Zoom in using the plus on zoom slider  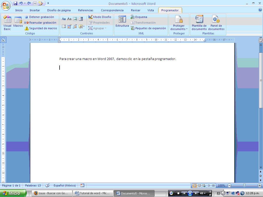(x=259, y=185)
